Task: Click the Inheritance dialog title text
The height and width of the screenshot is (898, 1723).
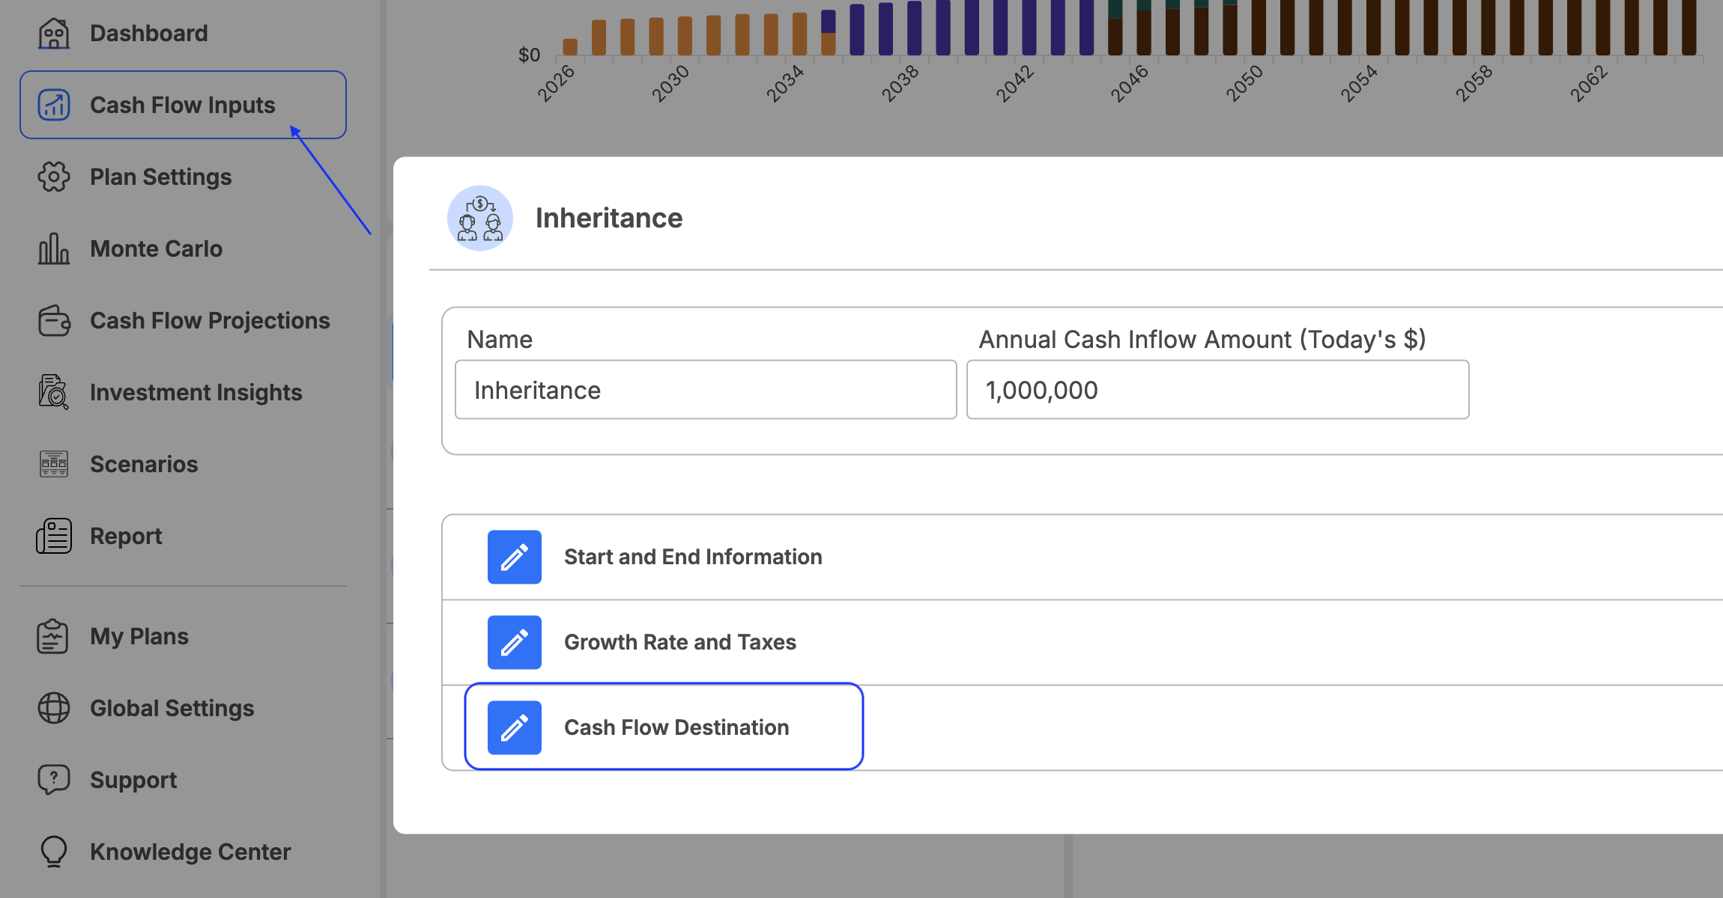Action: (x=609, y=218)
